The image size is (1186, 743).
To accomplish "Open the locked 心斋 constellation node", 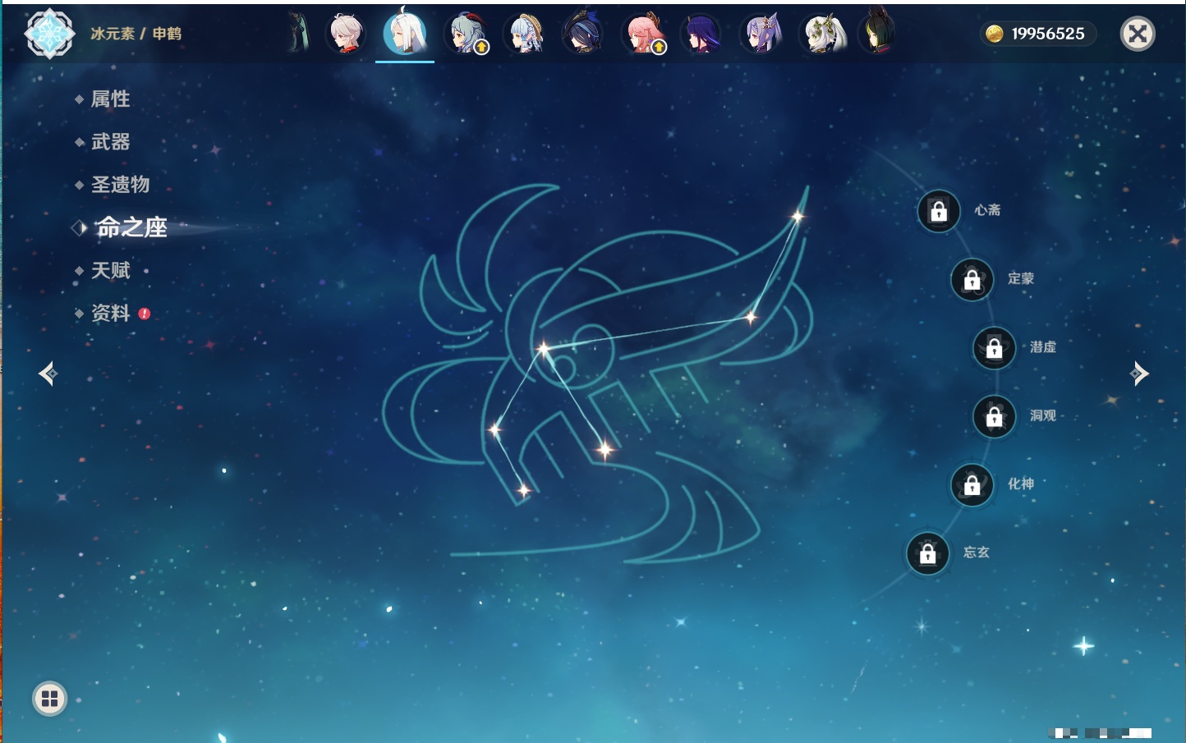I will coord(939,211).
